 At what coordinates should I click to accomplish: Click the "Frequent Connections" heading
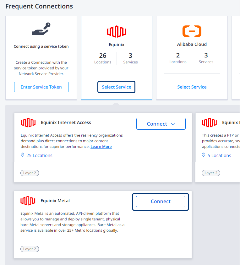[x=39, y=6]
